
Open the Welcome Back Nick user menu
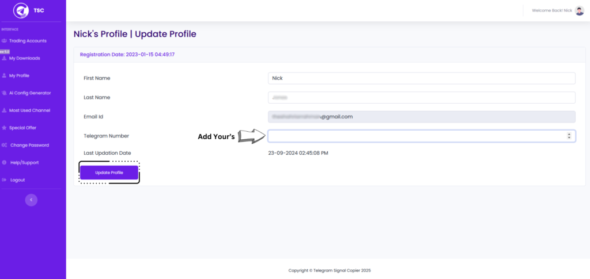pos(551,10)
